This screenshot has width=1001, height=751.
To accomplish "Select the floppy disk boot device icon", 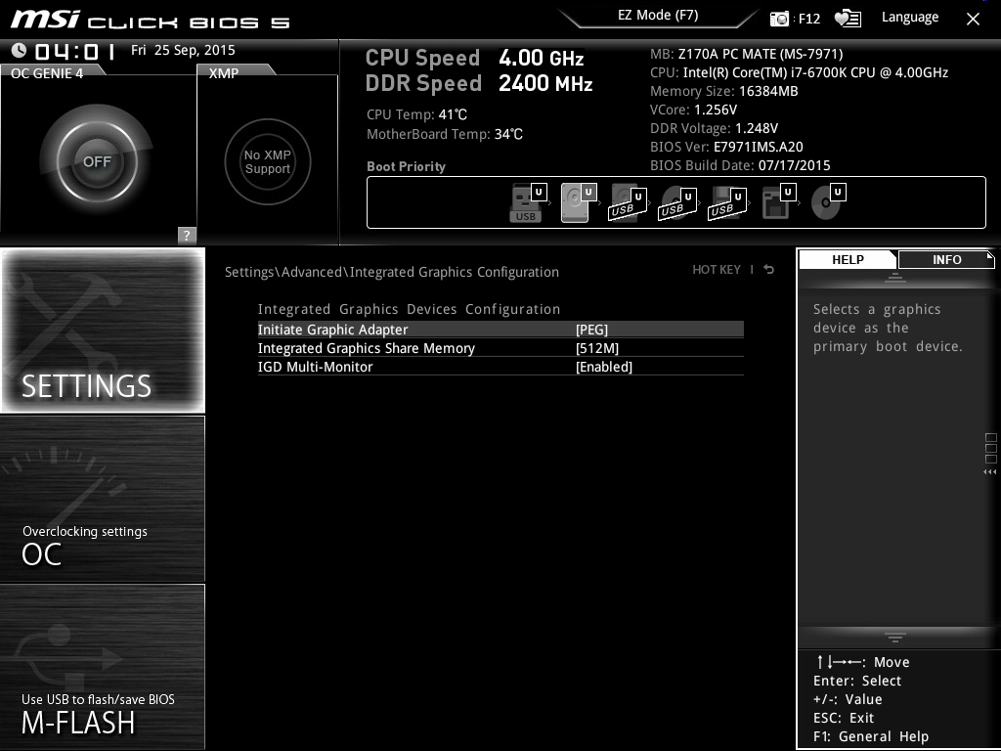I will pyautogui.click(x=778, y=202).
